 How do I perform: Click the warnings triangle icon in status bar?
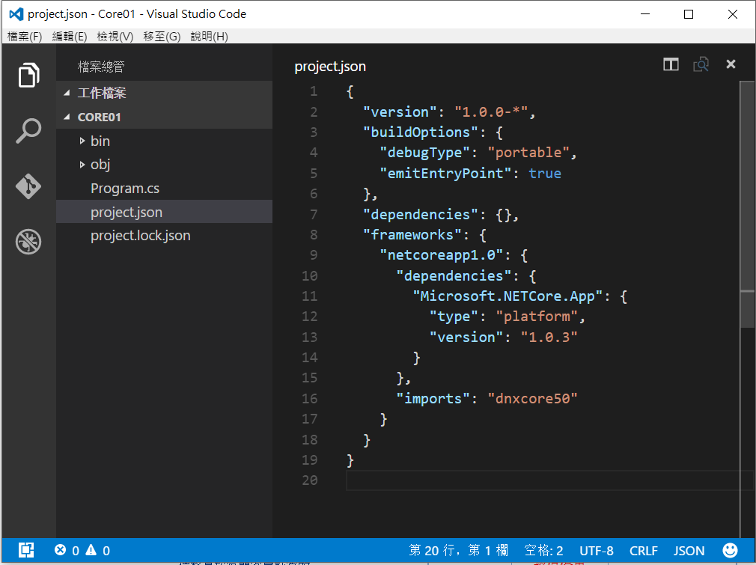click(91, 550)
